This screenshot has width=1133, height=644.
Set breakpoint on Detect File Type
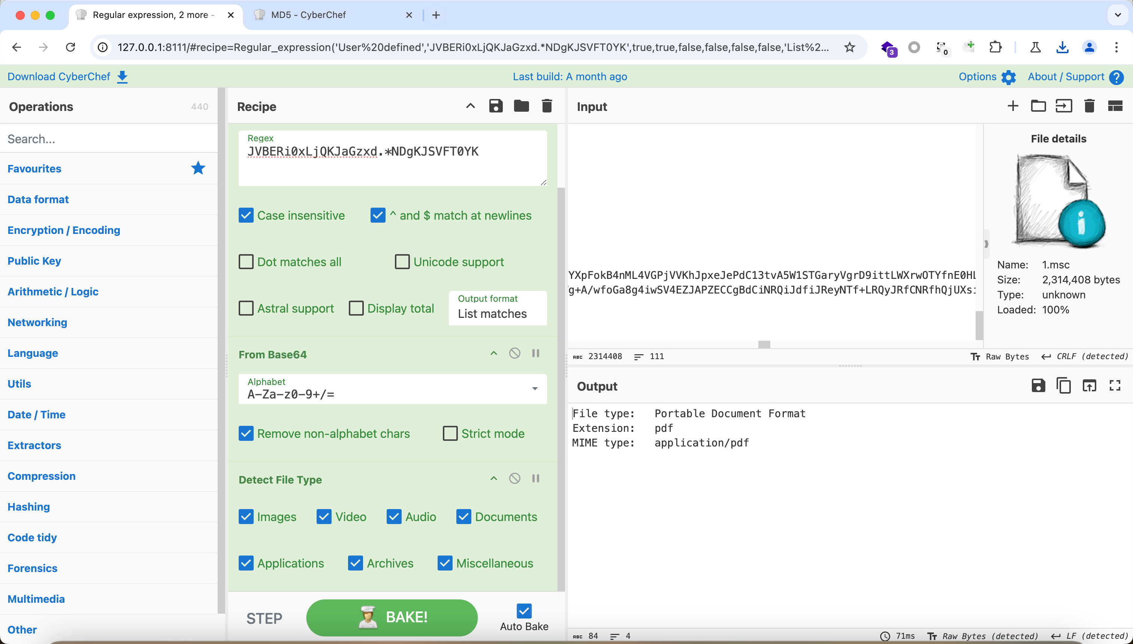pyautogui.click(x=536, y=478)
